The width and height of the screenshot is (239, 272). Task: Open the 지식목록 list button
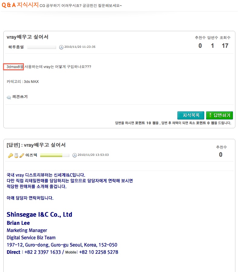191,115
